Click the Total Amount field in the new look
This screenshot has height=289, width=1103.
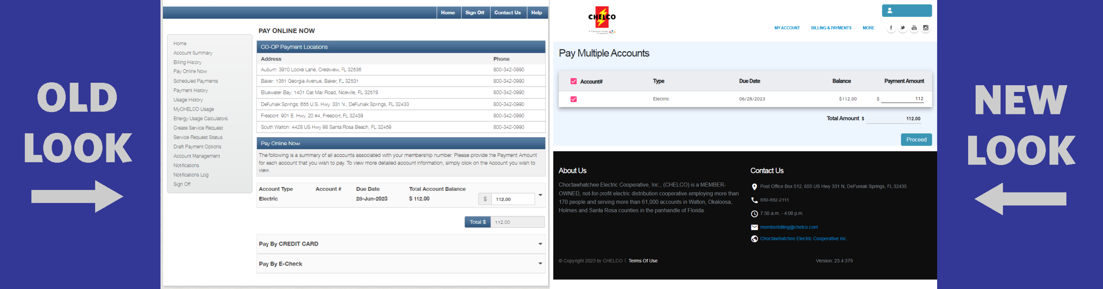pos(894,119)
